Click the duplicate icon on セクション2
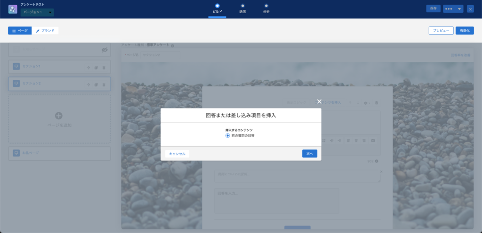 [x=96, y=85]
